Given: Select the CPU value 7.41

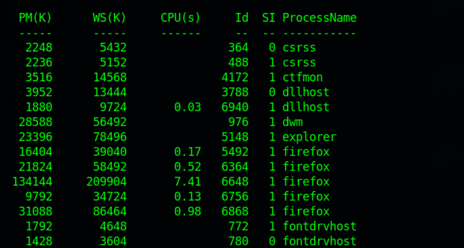Looking at the screenshot, I should tap(188, 181).
